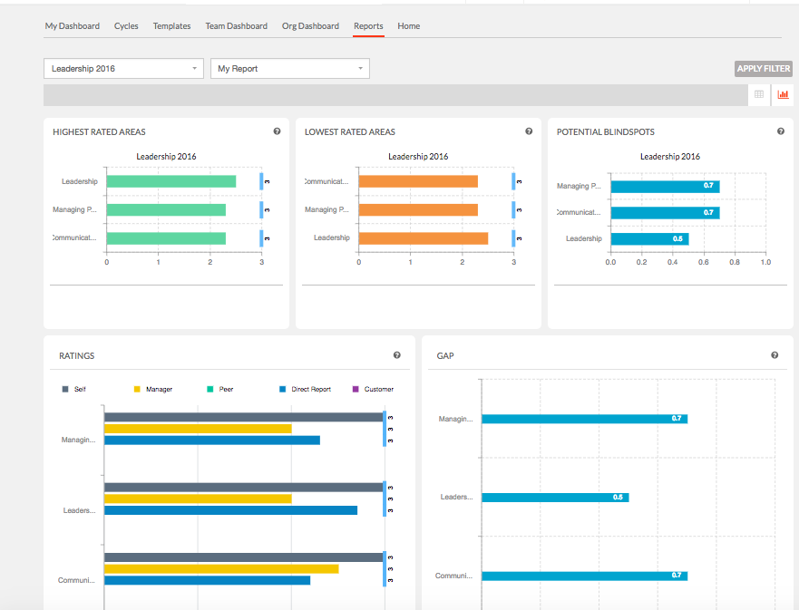Click Leaders... 0.5 bar in Gap chart
The width and height of the screenshot is (799, 610).
[555, 498]
